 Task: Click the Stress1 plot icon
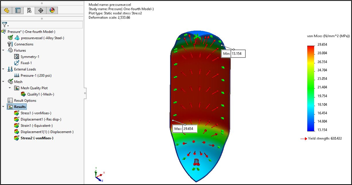[17, 113]
